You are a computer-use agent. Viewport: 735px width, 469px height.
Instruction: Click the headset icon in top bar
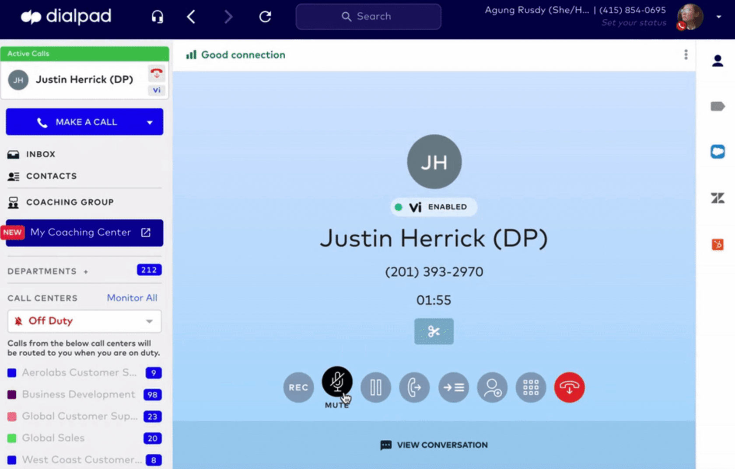click(157, 17)
